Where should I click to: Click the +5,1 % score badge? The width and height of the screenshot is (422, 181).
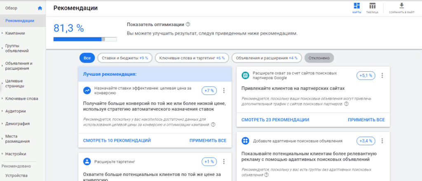[x=366, y=75]
